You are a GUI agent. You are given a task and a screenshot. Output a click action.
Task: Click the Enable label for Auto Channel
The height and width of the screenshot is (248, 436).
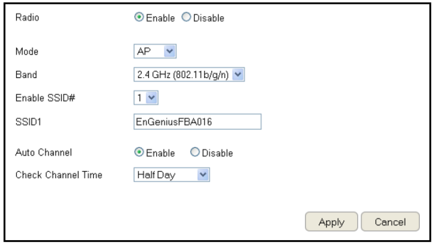point(160,152)
